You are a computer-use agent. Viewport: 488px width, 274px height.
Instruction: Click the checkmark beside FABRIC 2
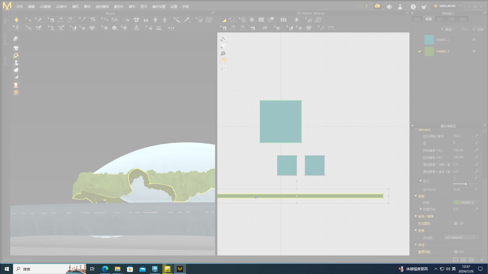pyautogui.click(x=420, y=51)
